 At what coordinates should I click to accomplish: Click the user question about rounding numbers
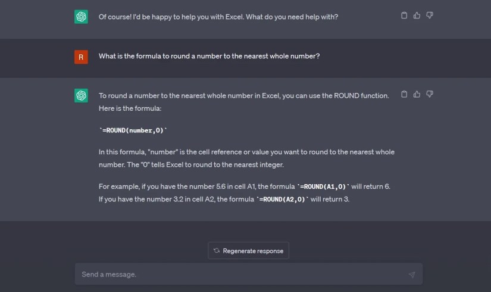(209, 56)
